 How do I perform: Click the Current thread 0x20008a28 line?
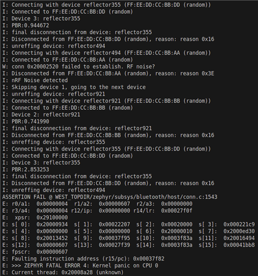pyautogui.click(x=63, y=273)
